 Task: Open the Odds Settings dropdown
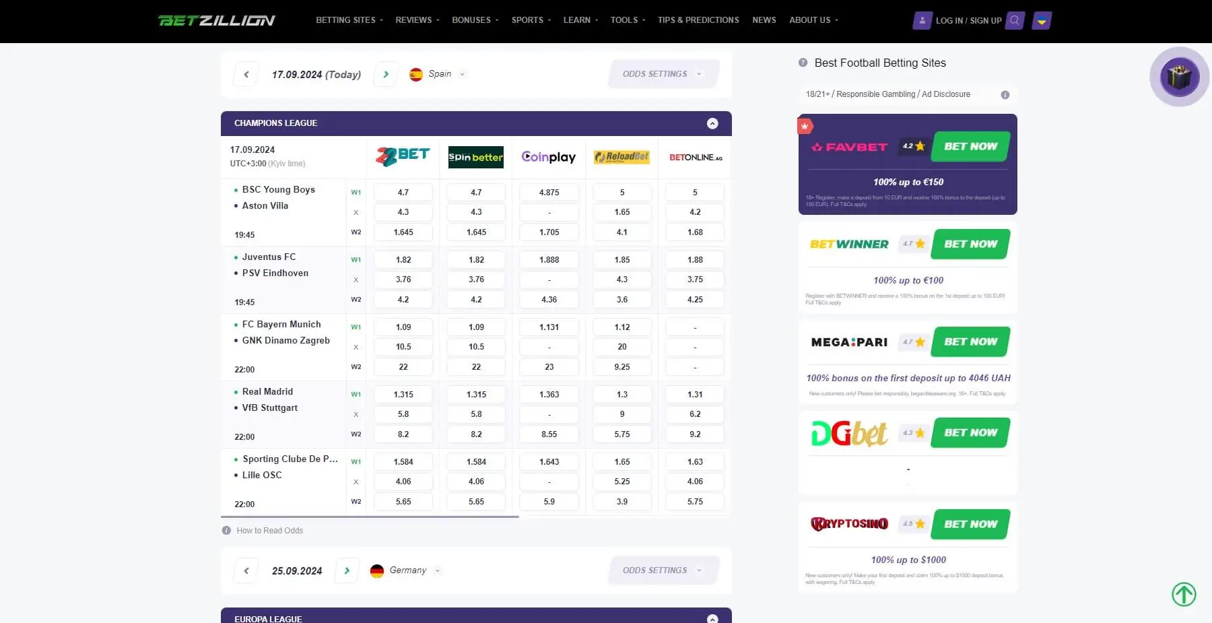click(662, 74)
